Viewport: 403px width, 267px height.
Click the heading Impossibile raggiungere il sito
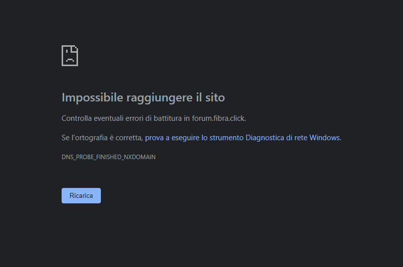click(144, 98)
